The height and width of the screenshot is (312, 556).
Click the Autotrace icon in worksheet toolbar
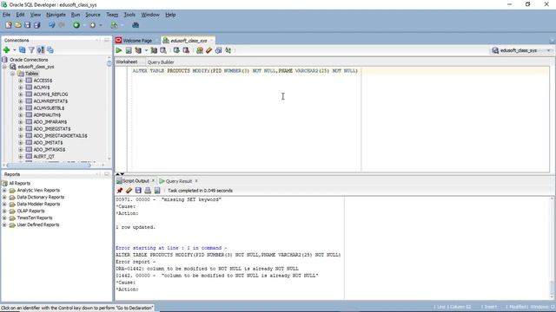click(154, 50)
